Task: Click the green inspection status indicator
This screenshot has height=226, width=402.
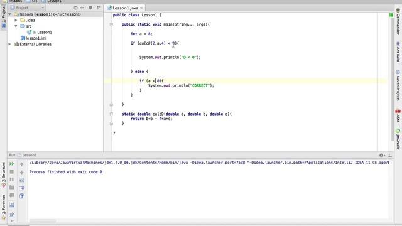Action: click(x=391, y=15)
